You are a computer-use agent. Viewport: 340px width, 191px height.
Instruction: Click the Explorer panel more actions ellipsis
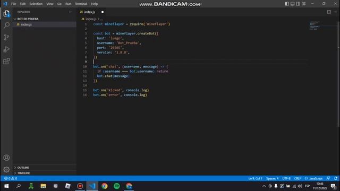click(x=71, y=12)
